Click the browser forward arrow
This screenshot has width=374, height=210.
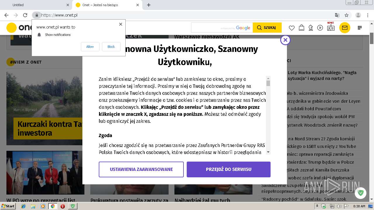tap(16, 15)
